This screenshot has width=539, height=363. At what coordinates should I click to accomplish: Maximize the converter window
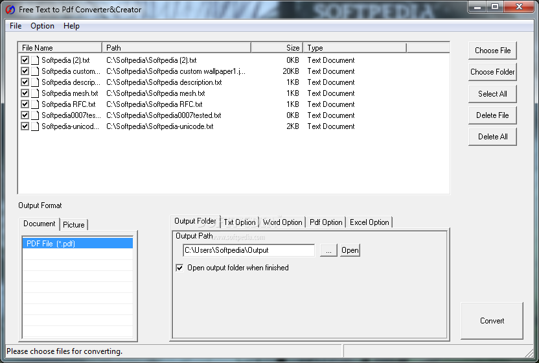[495, 7]
